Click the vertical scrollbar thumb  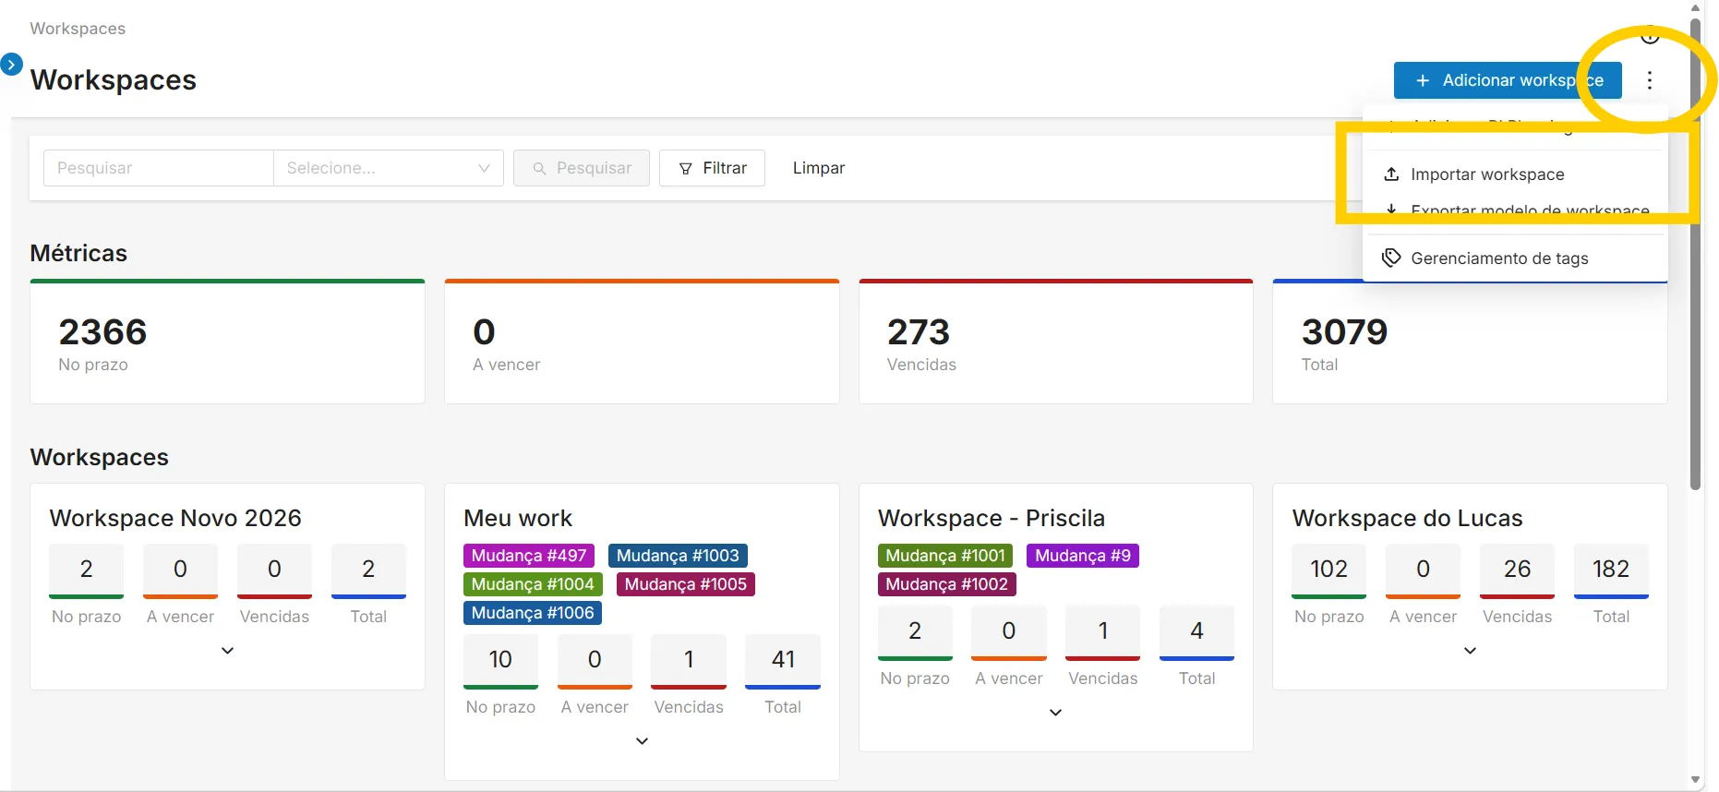point(1695,254)
